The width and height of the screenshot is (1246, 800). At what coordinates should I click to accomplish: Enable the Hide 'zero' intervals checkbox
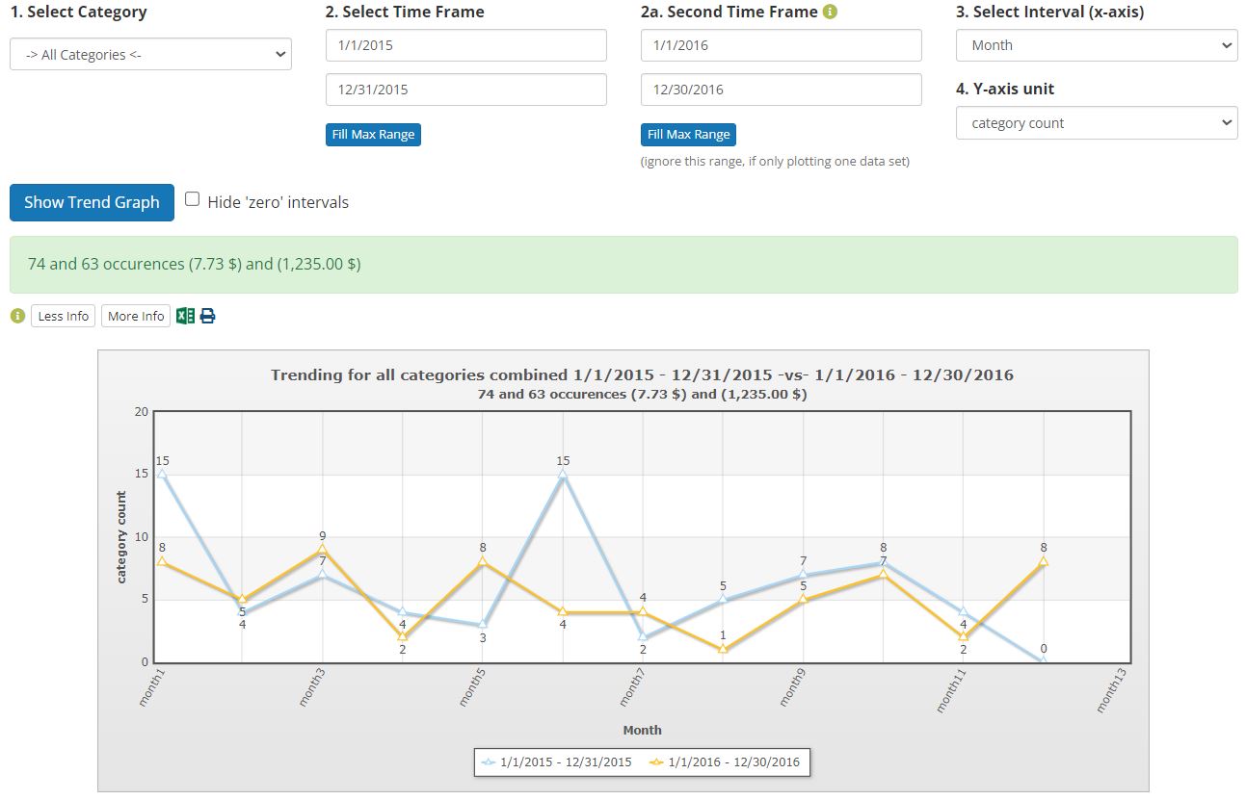(x=193, y=197)
